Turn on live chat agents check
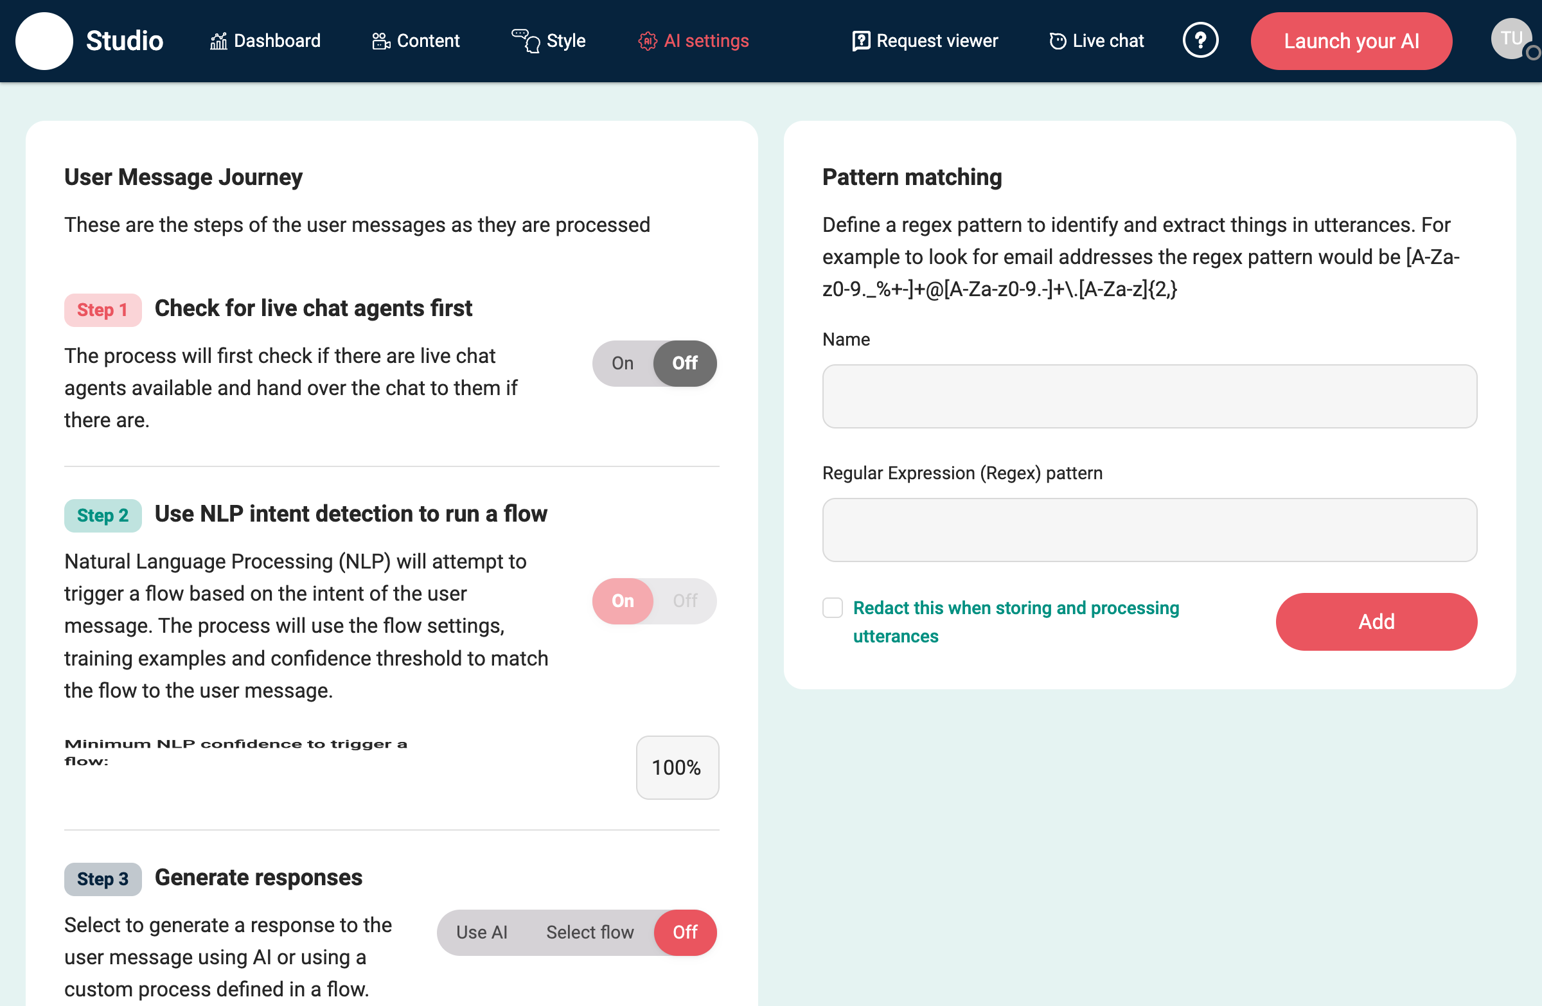Screen dimensions: 1542x1006 [x=622, y=364]
